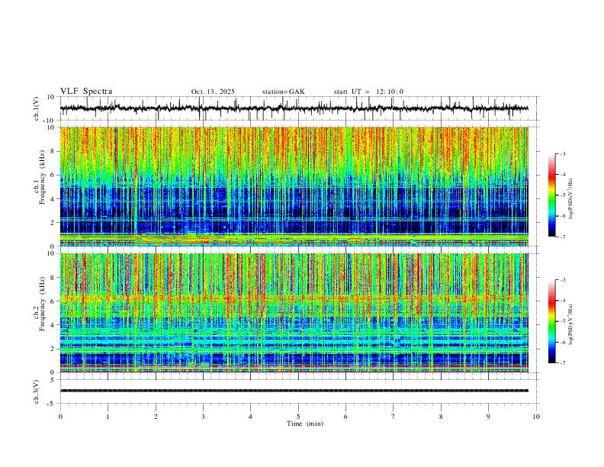Click inside the ch.1 spectrogram panel
This screenshot has height=467, width=604.
coord(294,186)
